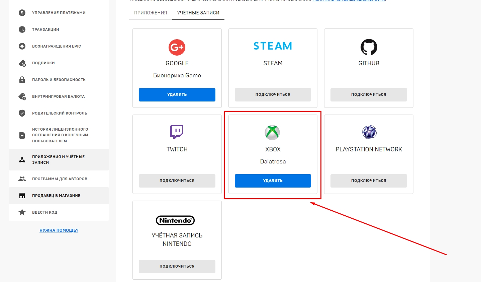
Task: Open the Нужна помощь? link
Action: (59, 230)
